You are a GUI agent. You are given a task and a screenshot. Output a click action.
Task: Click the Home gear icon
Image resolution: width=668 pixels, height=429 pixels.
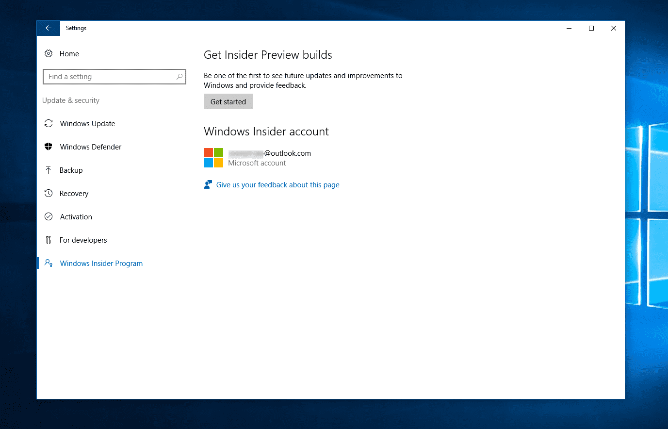(x=49, y=53)
